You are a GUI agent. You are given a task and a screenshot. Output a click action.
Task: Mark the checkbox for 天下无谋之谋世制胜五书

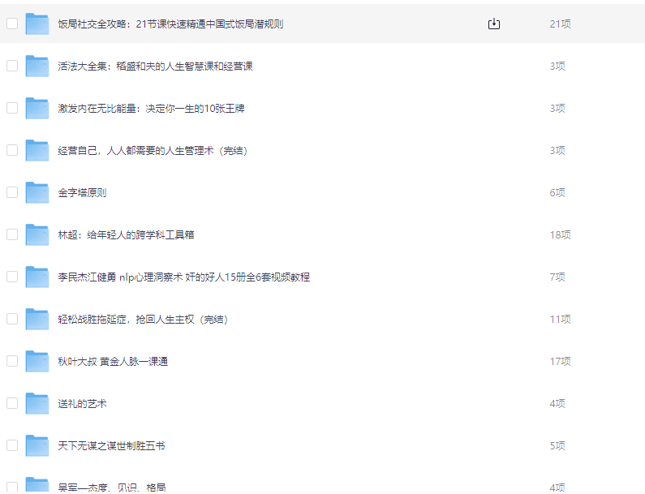pos(12,445)
